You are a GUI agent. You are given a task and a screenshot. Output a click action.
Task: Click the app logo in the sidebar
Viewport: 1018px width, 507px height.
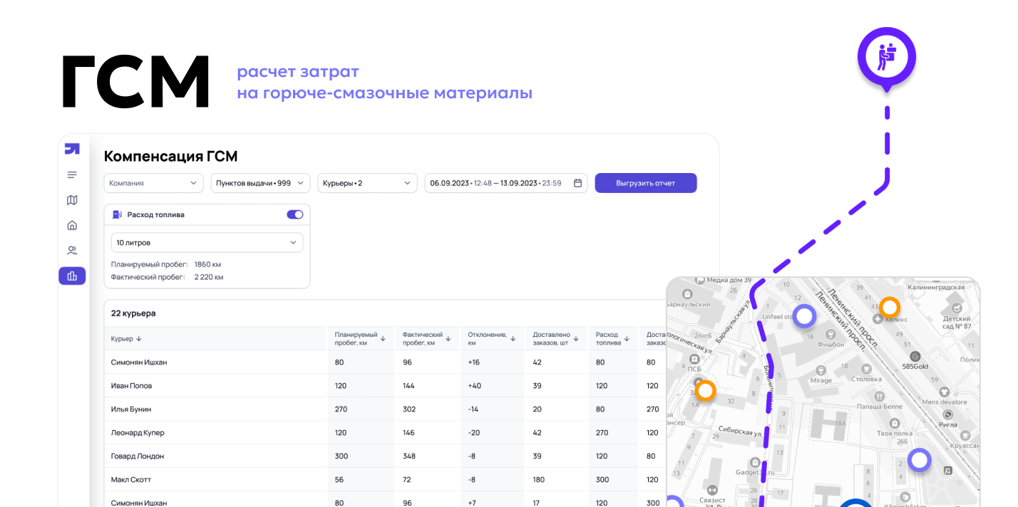[72, 149]
